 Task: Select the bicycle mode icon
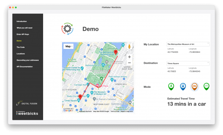pos(206,87)
